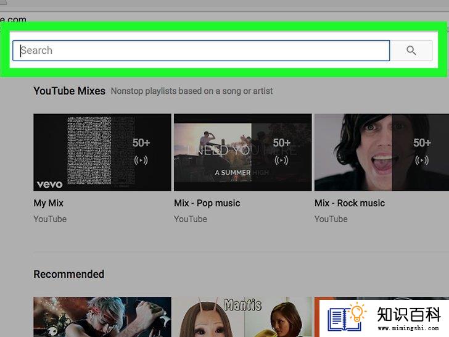Open the recommended concert guitarist video thumbnail
Image resolution: width=449 pixels, height=337 pixels.
[x=102, y=317]
